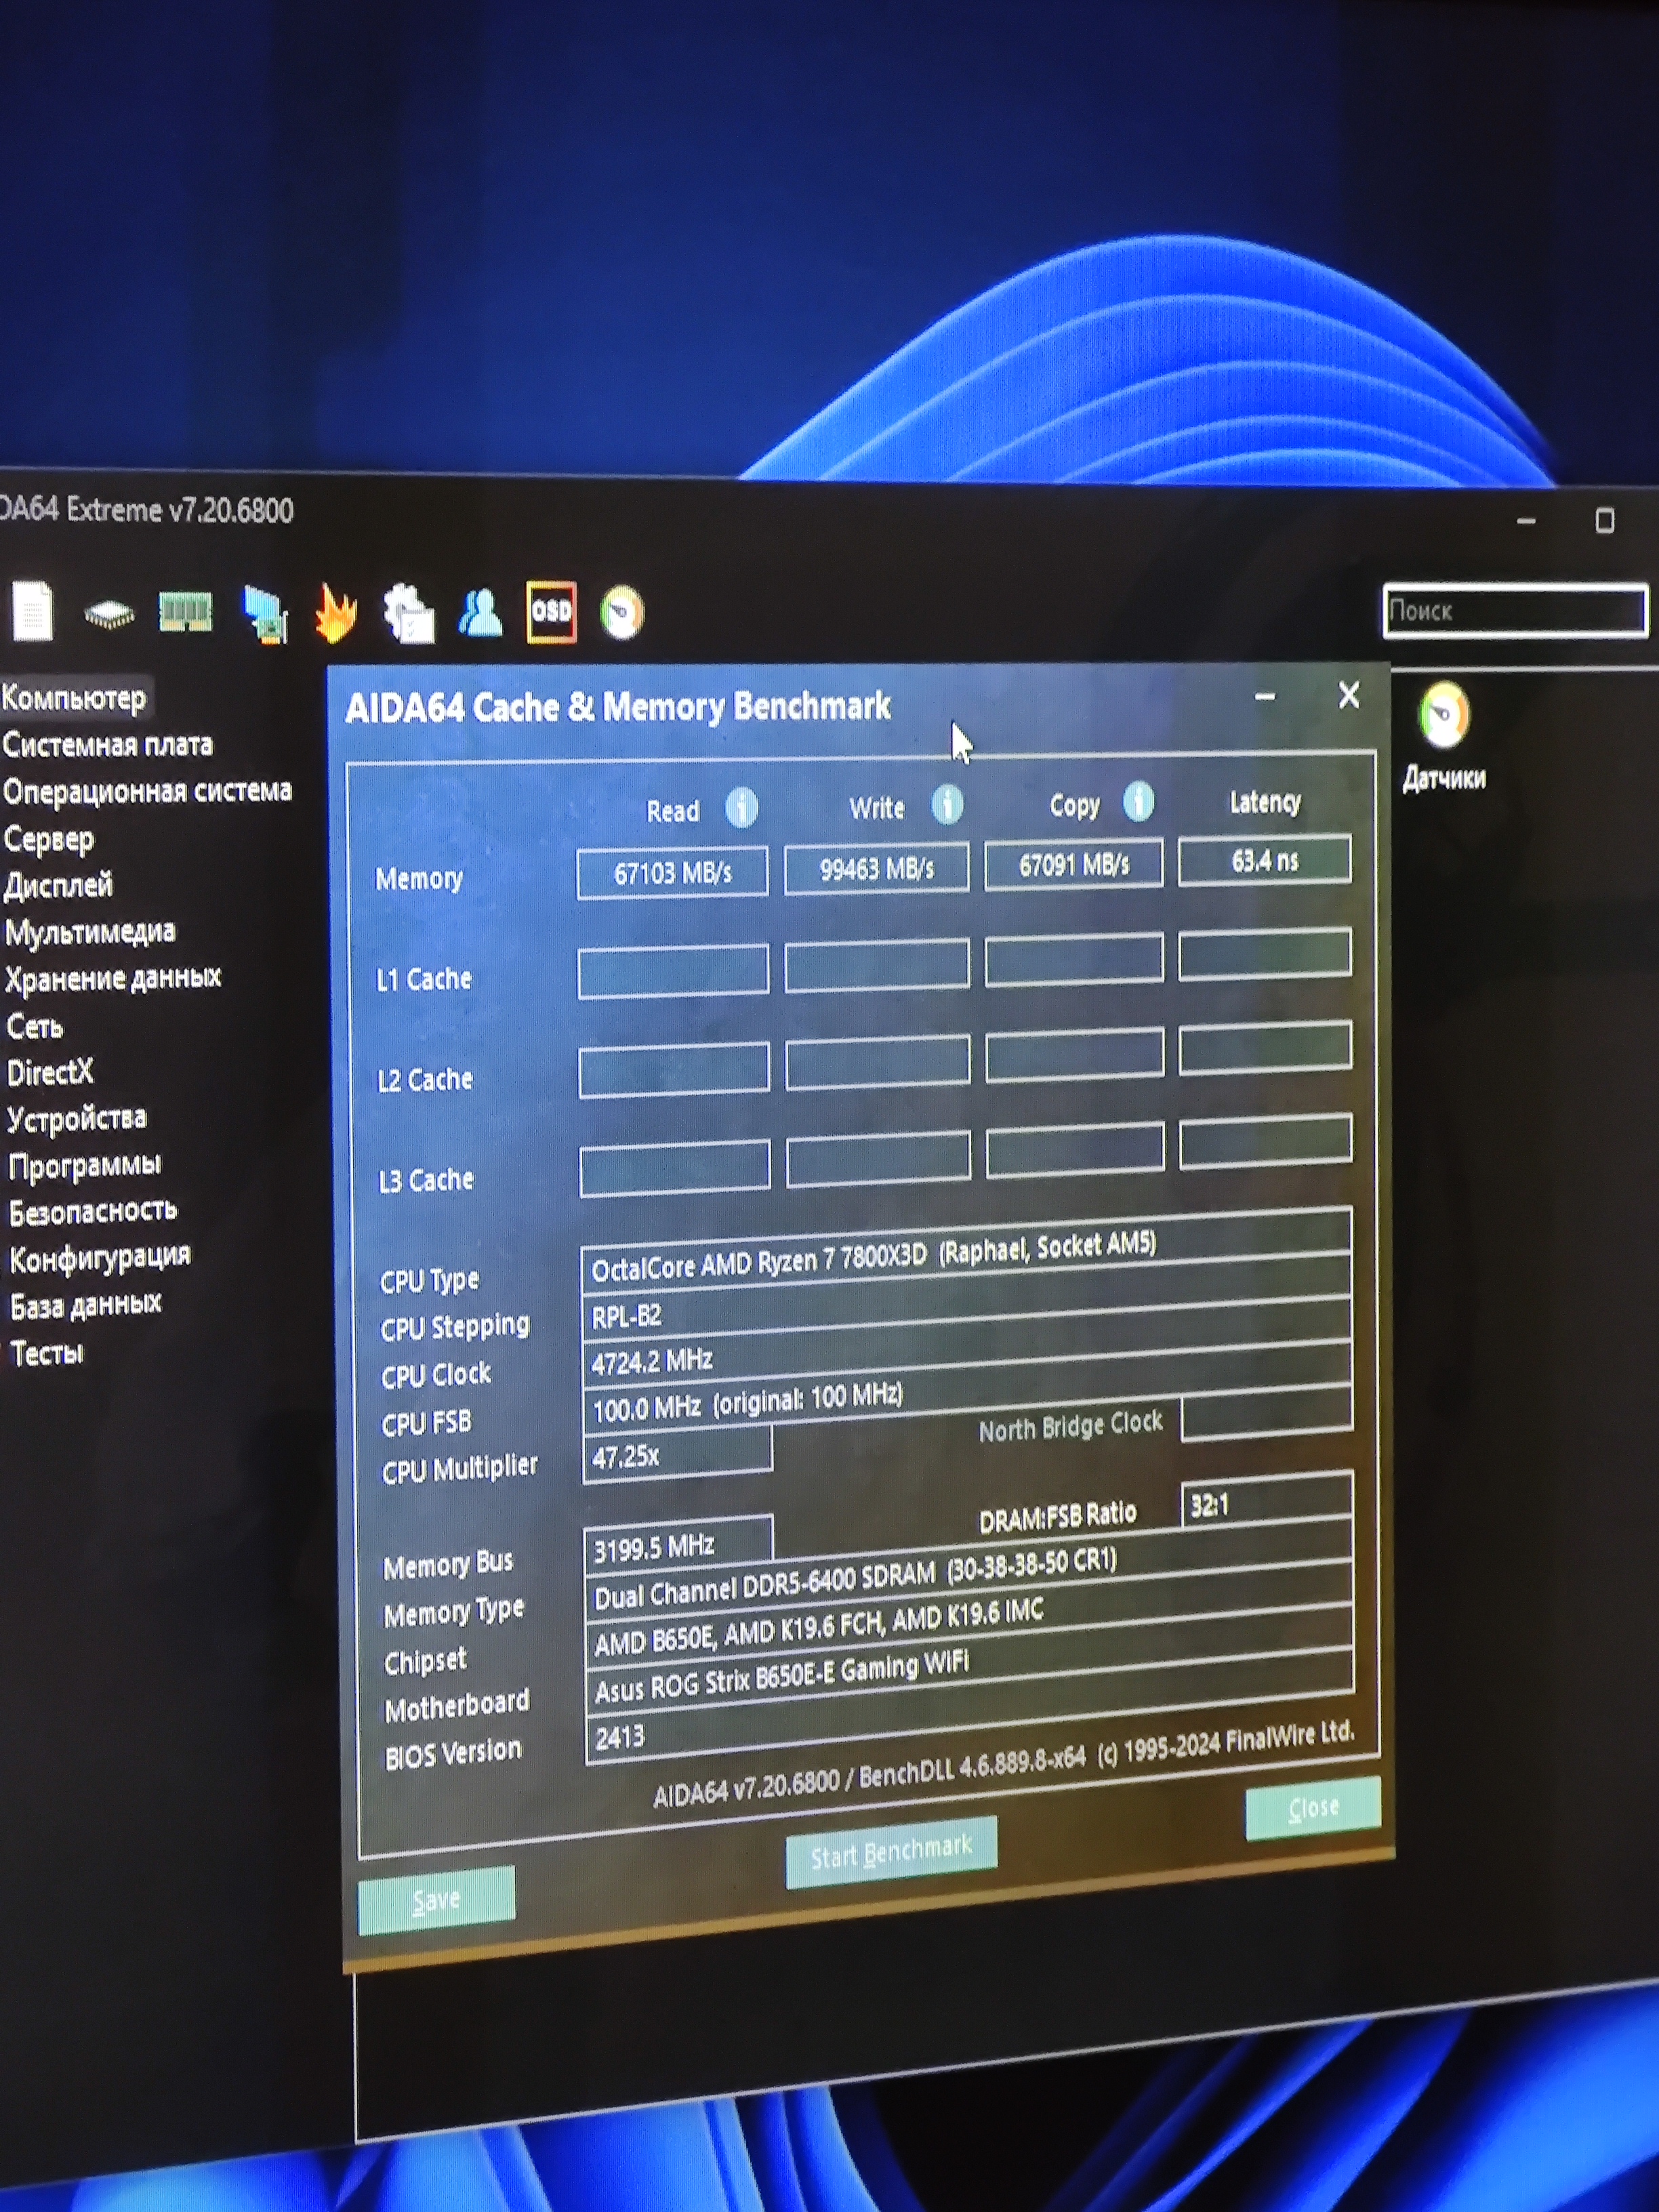The height and width of the screenshot is (2212, 1659).
Task: Select Хранение данных in the sidebar
Action: tap(113, 977)
